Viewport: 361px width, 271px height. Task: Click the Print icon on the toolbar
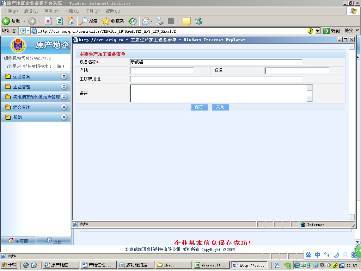point(159,21)
